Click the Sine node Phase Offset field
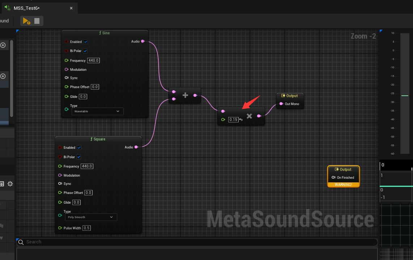Viewport: 413px width, 260px height. [x=95, y=87]
